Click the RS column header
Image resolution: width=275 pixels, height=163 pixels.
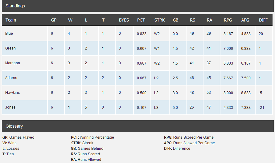click(192, 20)
